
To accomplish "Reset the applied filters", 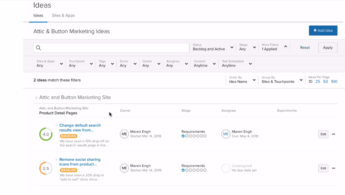I will 305,48.
